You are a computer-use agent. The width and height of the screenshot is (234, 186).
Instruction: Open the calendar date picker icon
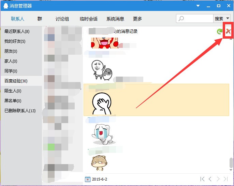click(88, 179)
